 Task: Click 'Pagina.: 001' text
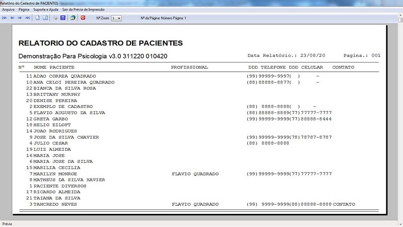point(362,55)
